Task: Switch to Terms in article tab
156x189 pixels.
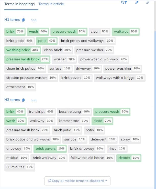Action: (x=51, y=4)
